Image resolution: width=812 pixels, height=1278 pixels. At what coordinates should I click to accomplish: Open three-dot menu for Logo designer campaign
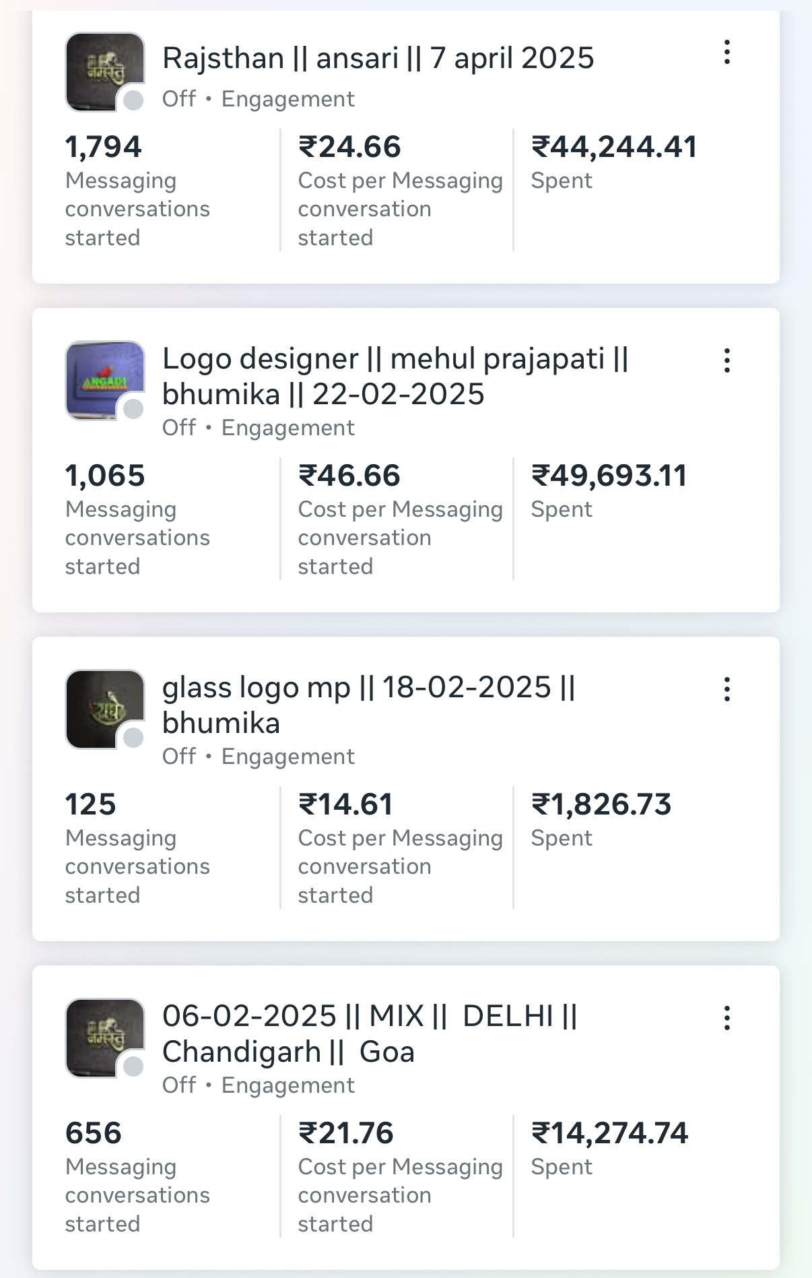pos(727,360)
